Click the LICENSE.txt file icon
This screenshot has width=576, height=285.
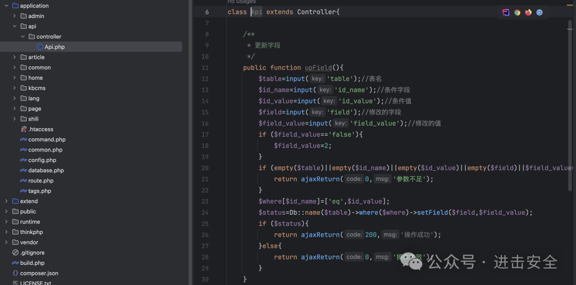(x=15, y=283)
